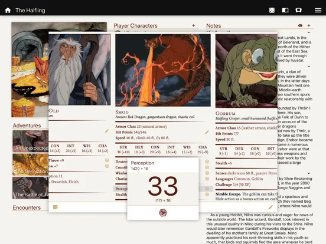The height and width of the screenshot is (244, 326).
Task: Add a new note
Action: [309, 25]
